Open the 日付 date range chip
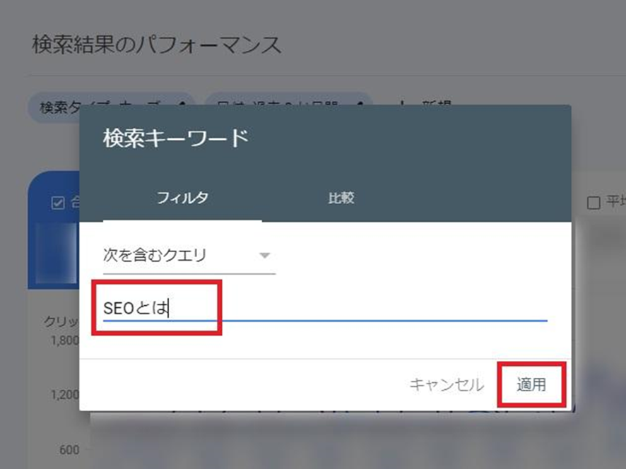 pyautogui.click(x=283, y=108)
